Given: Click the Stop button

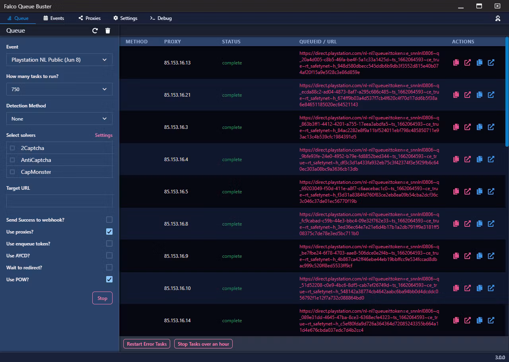Looking at the screenshot, I should (x=103, y=298).
